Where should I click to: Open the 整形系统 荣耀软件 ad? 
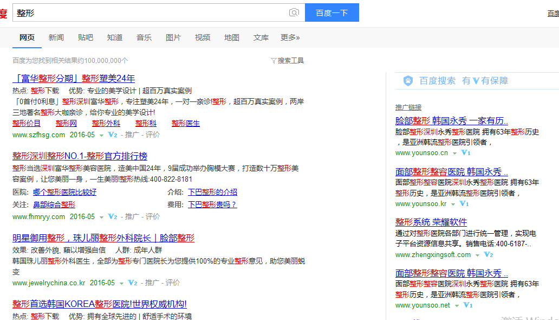click(431, 222)
